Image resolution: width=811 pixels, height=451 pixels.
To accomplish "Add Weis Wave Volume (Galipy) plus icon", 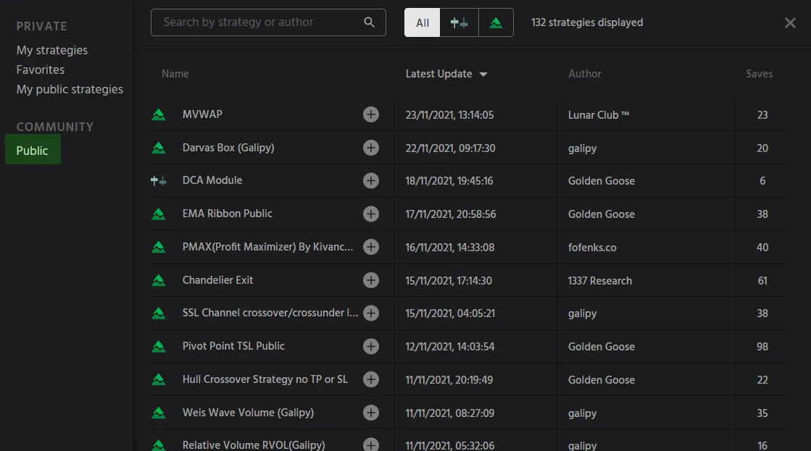I will click(371, 412).
